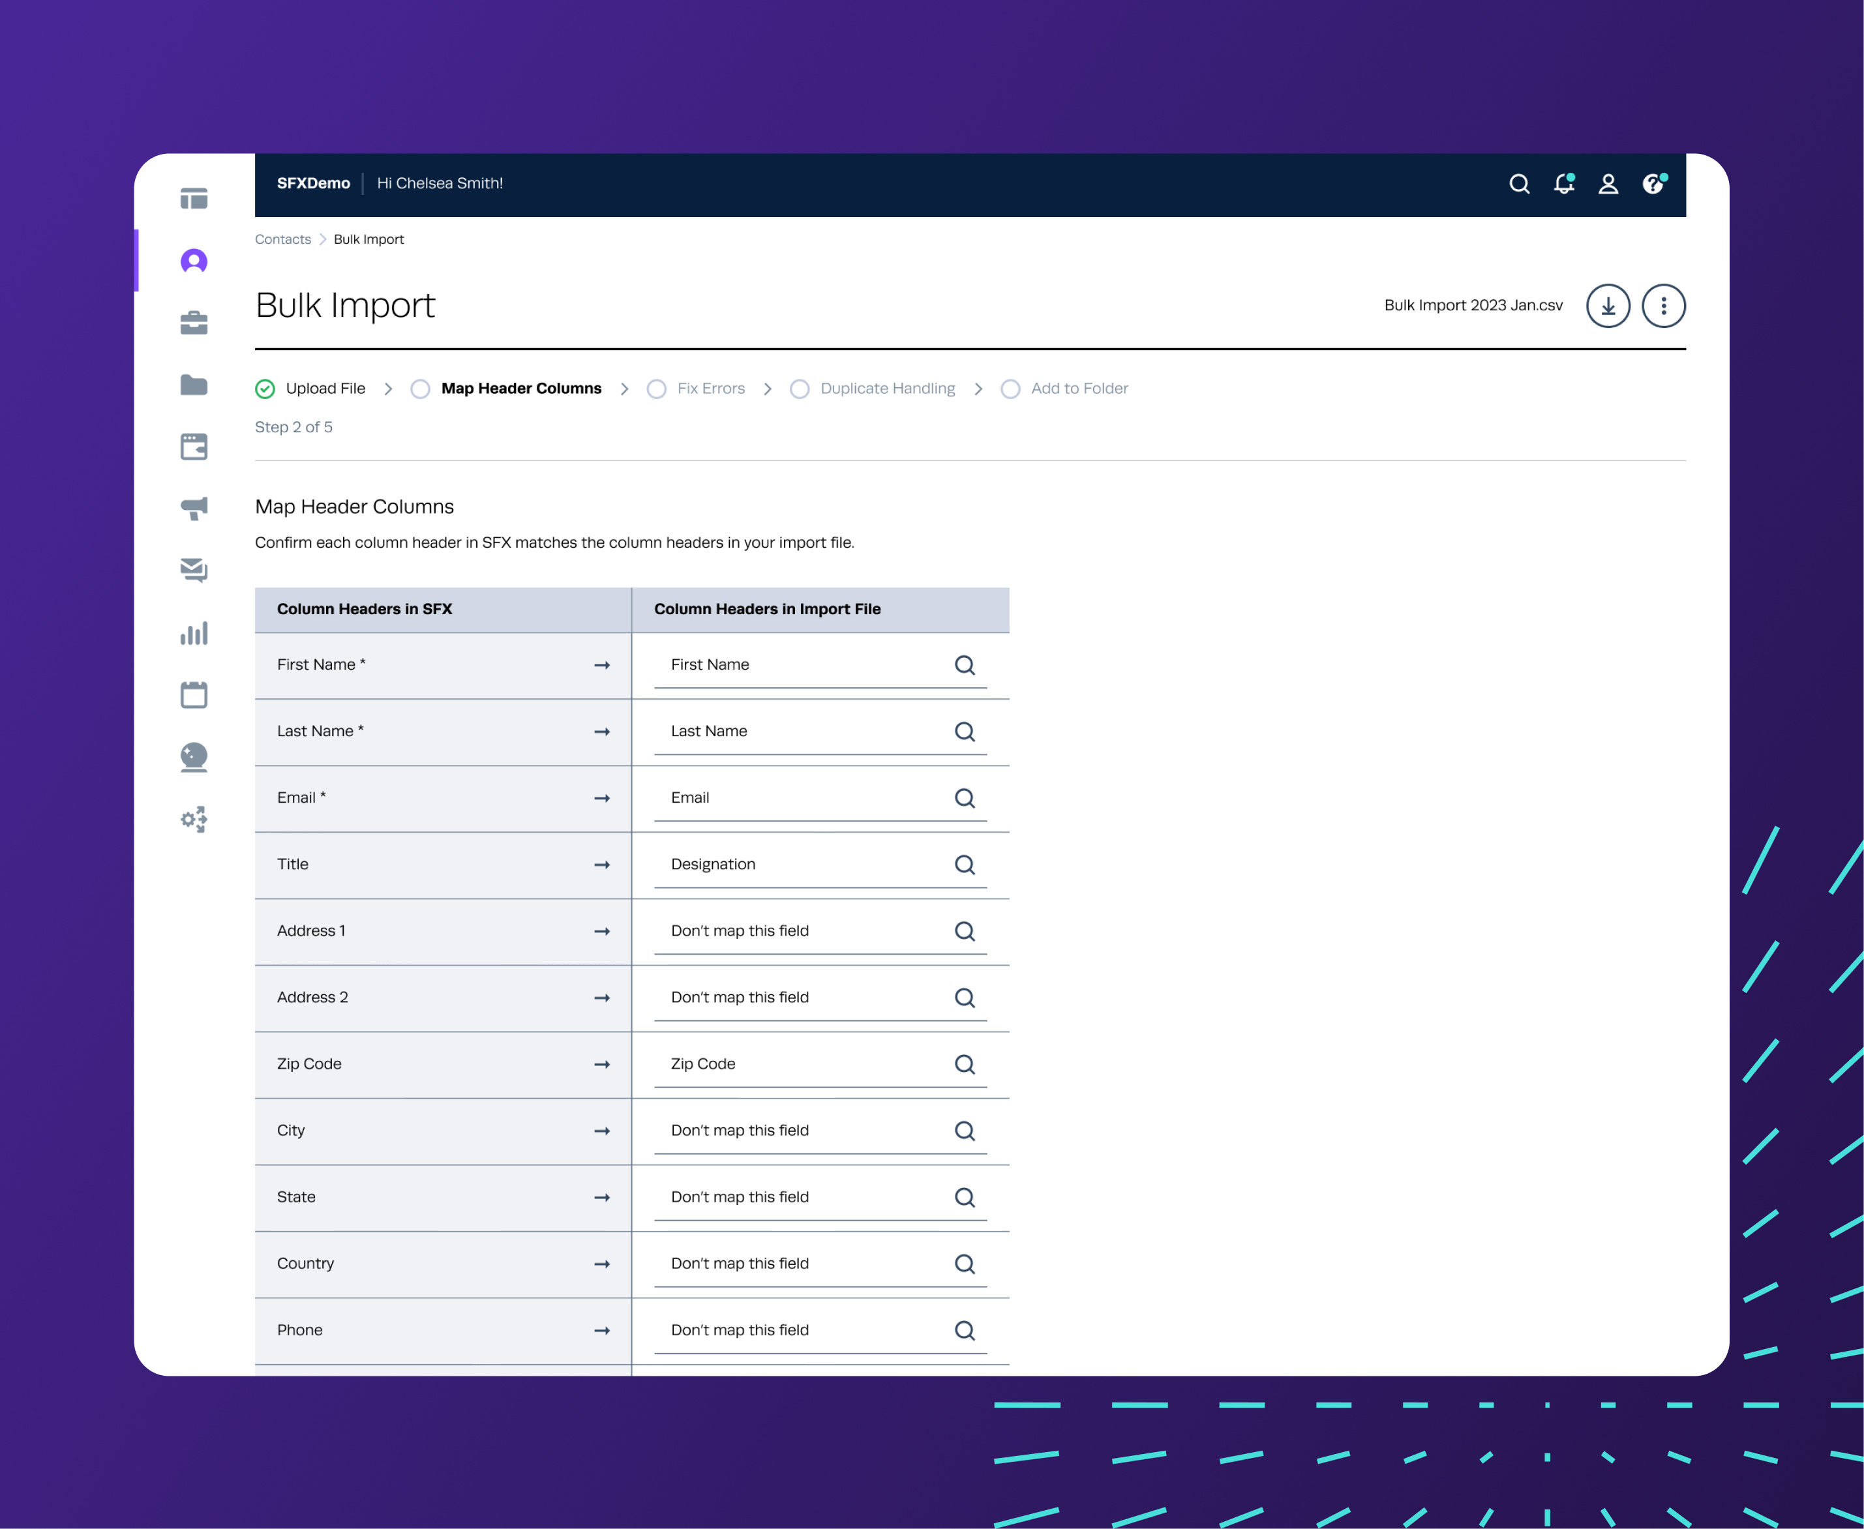Open the Campaigns megaphone icon
The image size is (1864, 1529).
click(194, 508)
